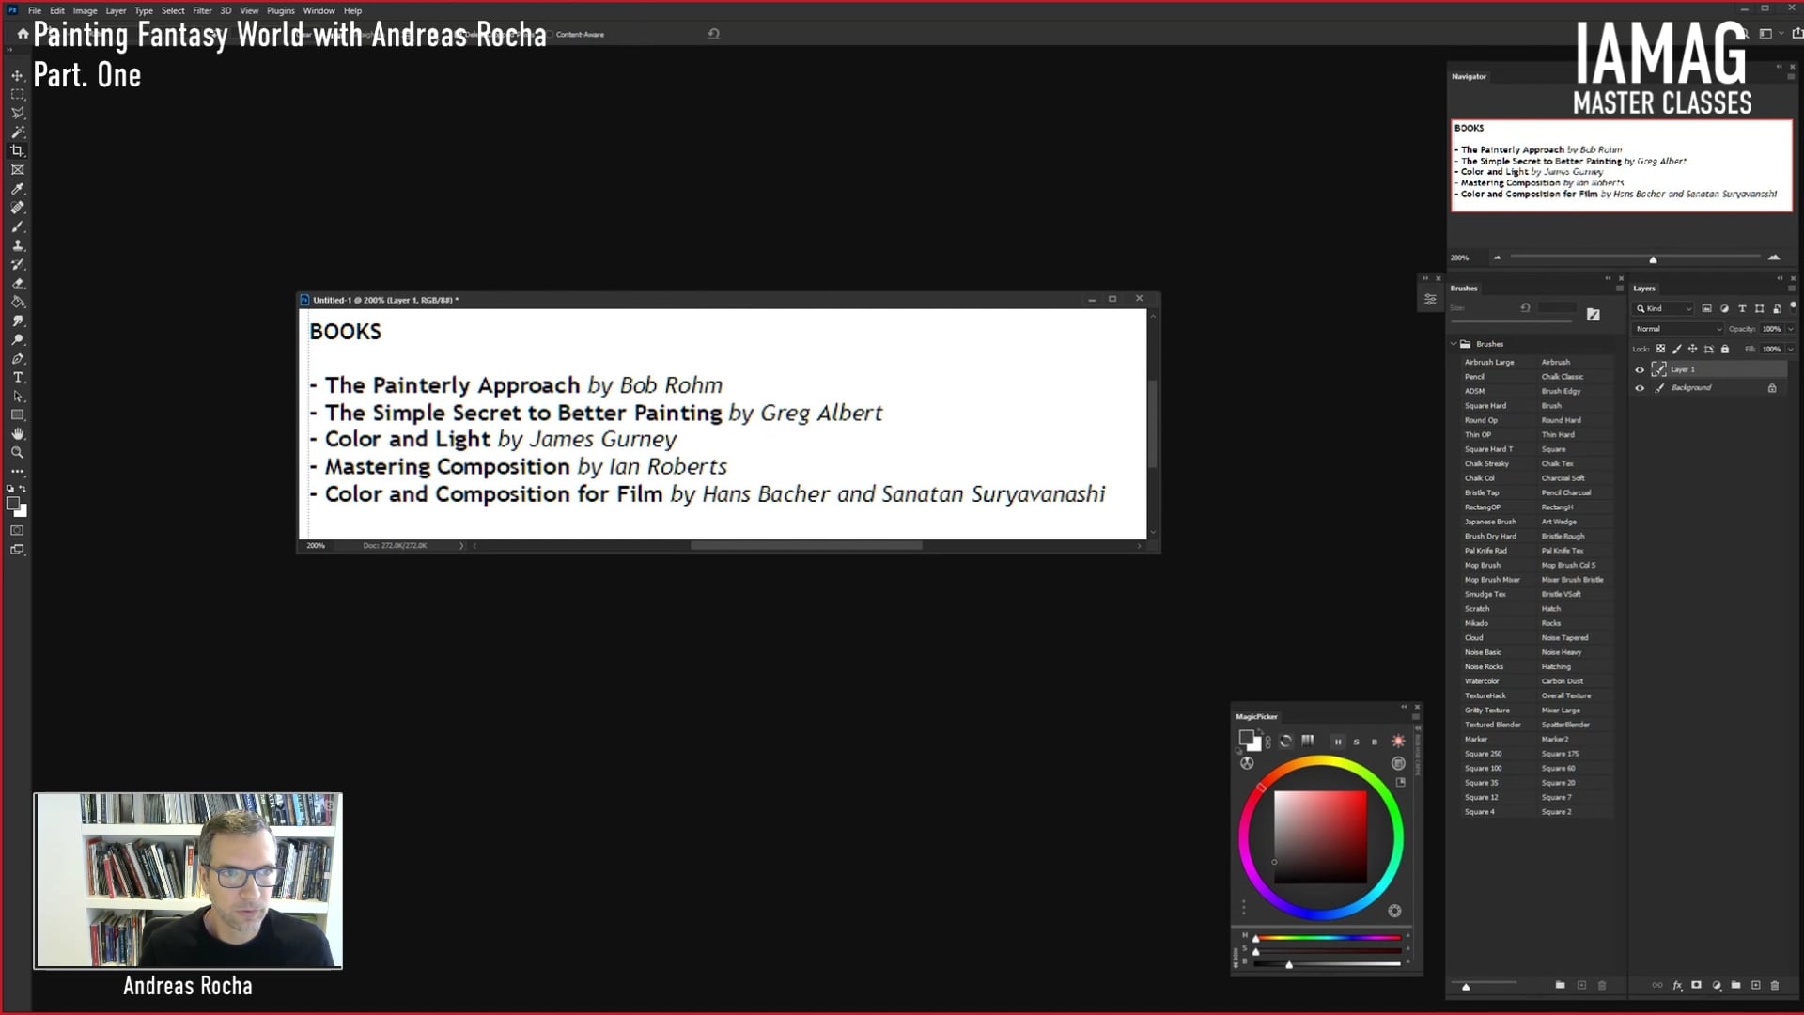1804x1015 pixels.
Task: Select the Clone Stamp tool
Action: click(x=17, y=245)
